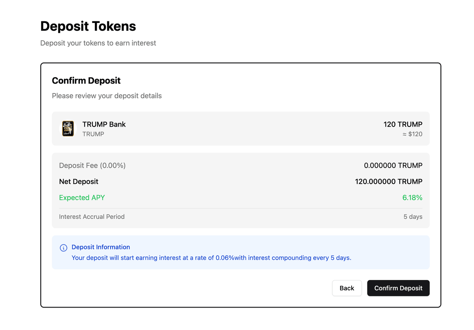Image resolution: width=474 pixels, height=330 pixels.
Task: Click the TRUMP Bank name label
Action: tap(104, 124)
